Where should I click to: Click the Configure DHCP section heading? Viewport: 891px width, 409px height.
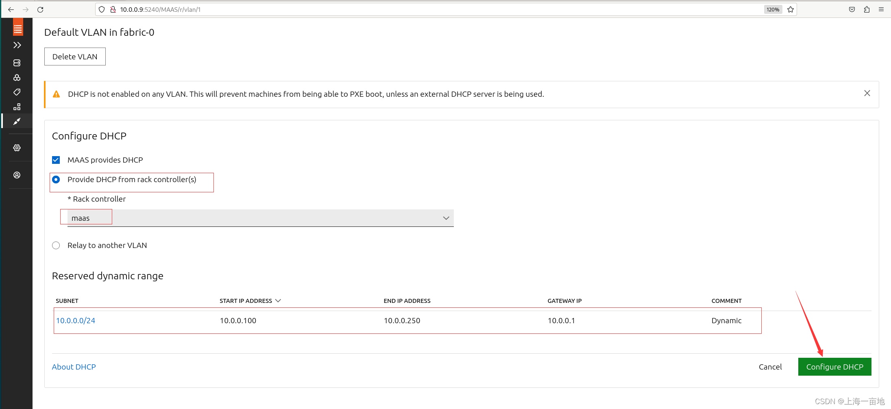pyautogui.click(x=89, y=136)
